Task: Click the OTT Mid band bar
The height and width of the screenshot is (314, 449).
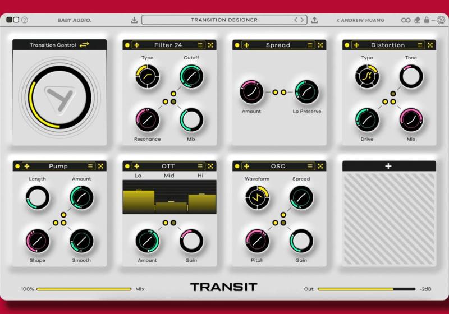Action: coord(171,207)
